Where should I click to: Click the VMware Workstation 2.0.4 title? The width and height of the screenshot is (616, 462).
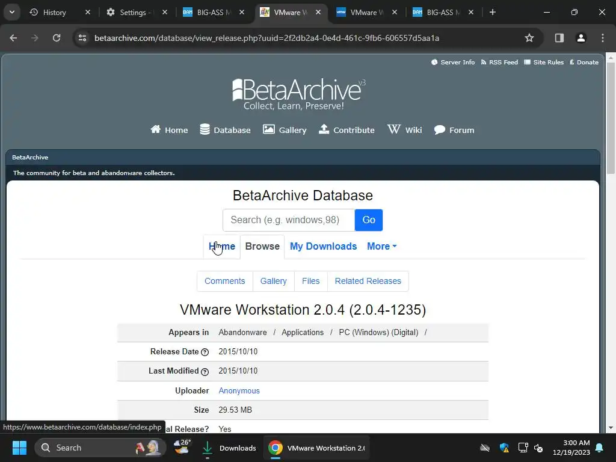click(x=303, y=310)
